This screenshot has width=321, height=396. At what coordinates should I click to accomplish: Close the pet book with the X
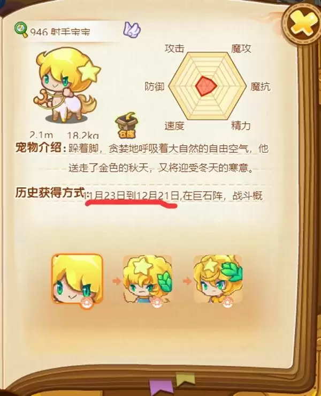tap(302, 25)
